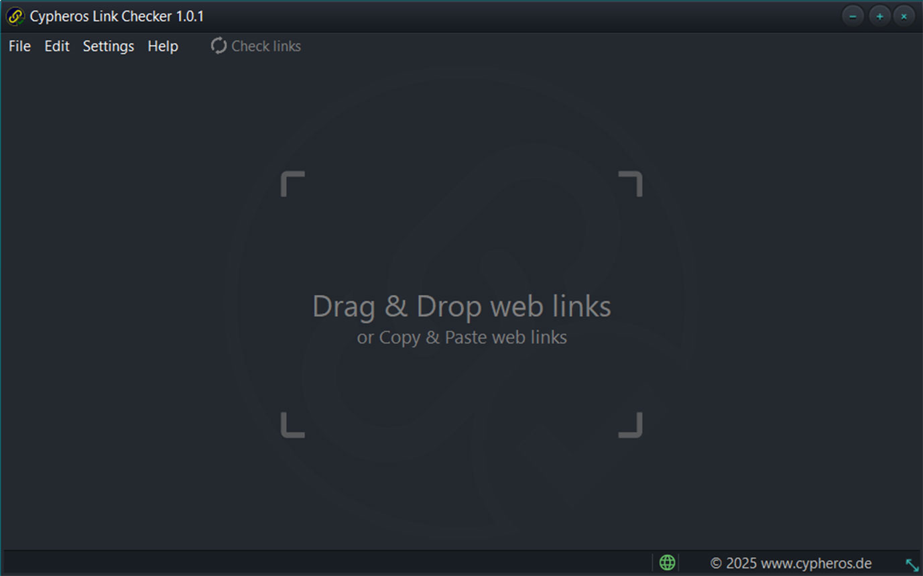Screen dimensions: 923x576
Task: Click the plus icon in the title bar
Action: point(879,15)
